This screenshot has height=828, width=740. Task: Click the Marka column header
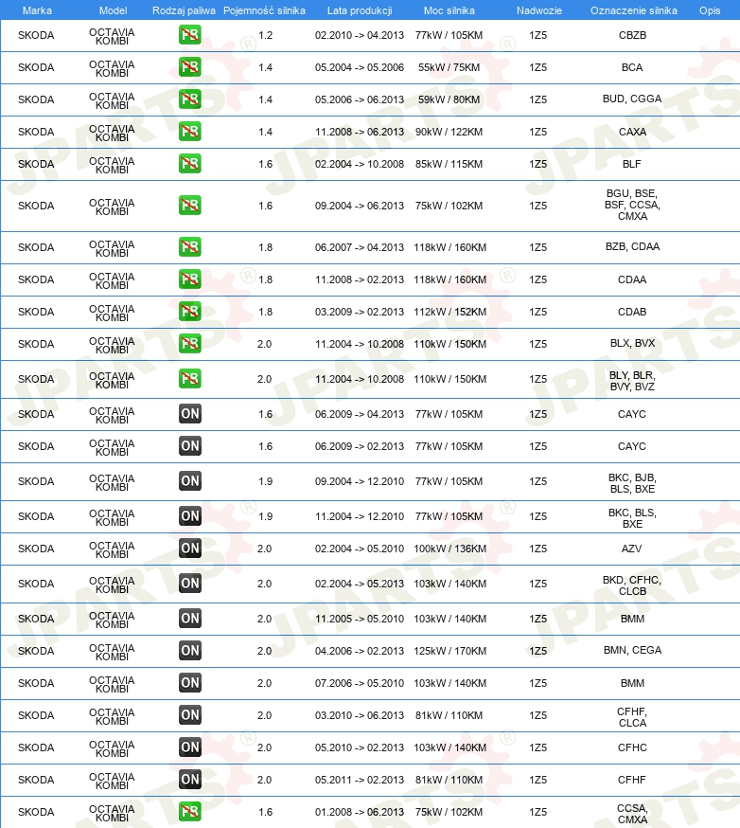click(x=37, y=10)
